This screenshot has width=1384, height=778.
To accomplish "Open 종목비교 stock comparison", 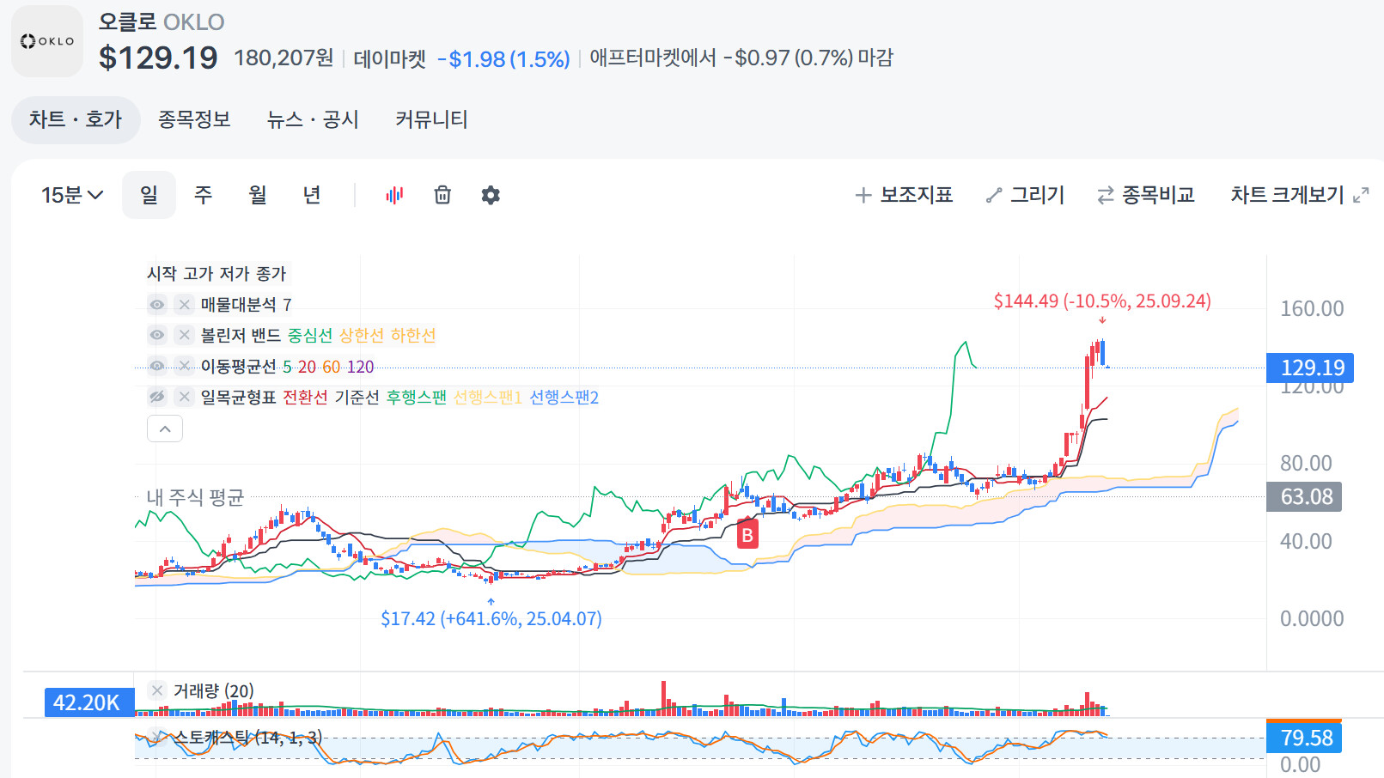I will (1146, 195).
